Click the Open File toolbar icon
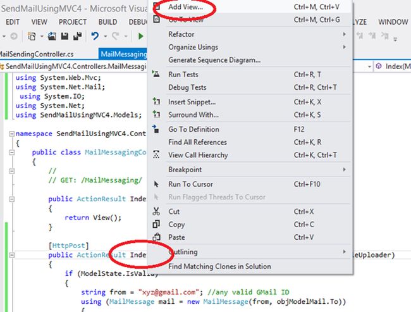Screen dimensions: 411x312 point(52,36)
